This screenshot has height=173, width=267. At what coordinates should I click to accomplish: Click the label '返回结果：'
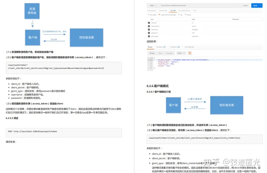pyautogui.click(x=152, y=41)
